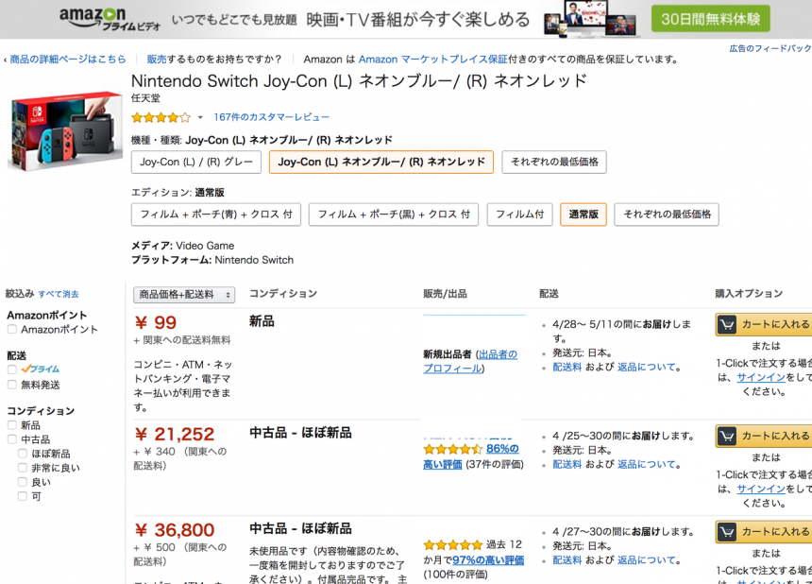Click カートに入れる for the ¥ 21,252 offer

(x=764, y=437)
